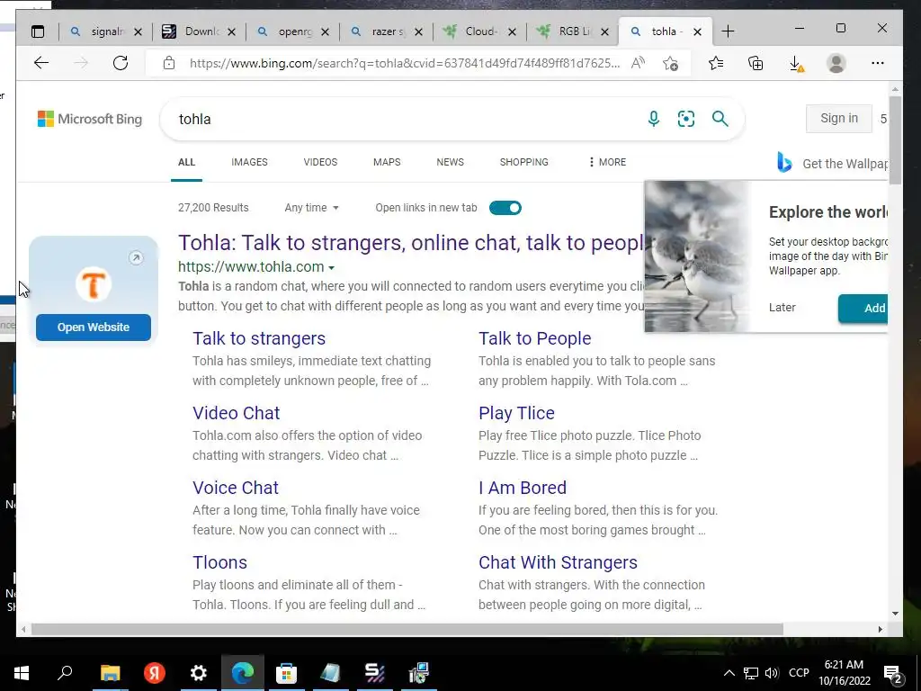Click Add in the wallpaper popup
The width and height of the screenshot is (921, 691).
(x=863, y=309)
